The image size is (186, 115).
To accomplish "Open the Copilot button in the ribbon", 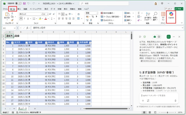I will click(x=171, y=15).
